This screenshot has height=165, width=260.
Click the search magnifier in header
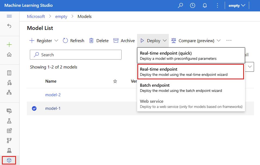click(x=180, y=5)
